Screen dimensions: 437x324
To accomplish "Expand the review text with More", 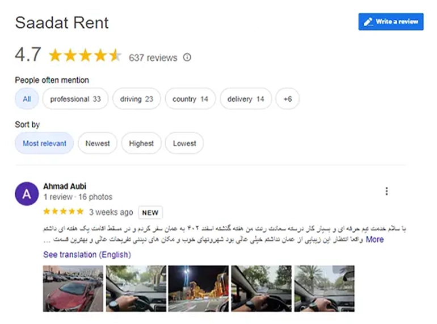I will point(375,239).
